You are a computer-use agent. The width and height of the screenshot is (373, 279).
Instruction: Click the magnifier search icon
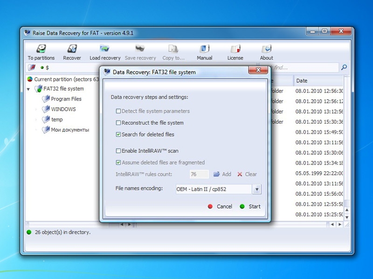[x=344, y=67]
